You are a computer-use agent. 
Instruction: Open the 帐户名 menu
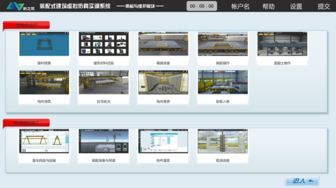click(241, 7)
